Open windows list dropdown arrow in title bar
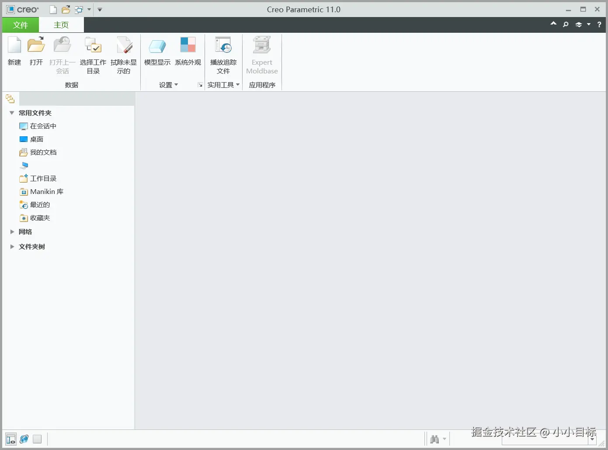The width and height of the screenshot is (608, 450). tap(89, 10)
